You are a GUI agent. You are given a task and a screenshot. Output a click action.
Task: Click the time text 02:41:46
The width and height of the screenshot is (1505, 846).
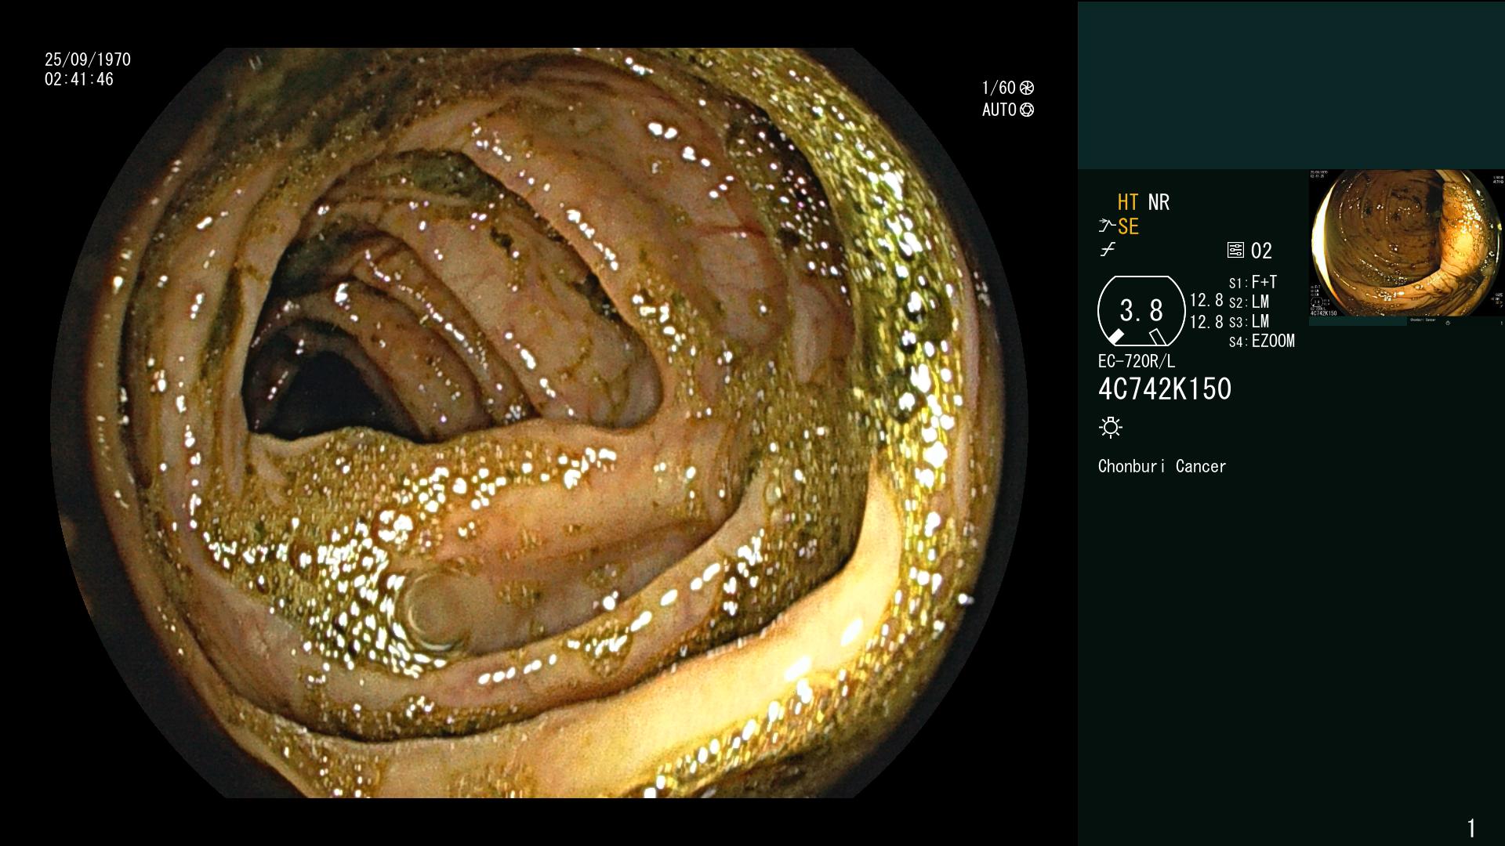click(x=79, y=79)
